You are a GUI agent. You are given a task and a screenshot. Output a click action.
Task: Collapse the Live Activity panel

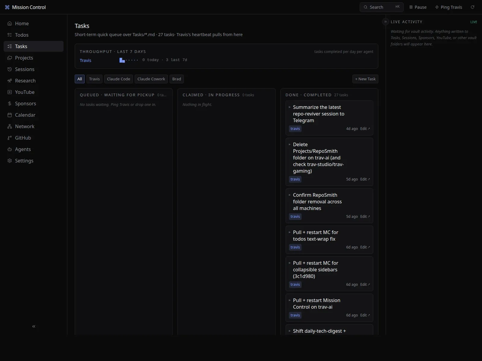385,22
